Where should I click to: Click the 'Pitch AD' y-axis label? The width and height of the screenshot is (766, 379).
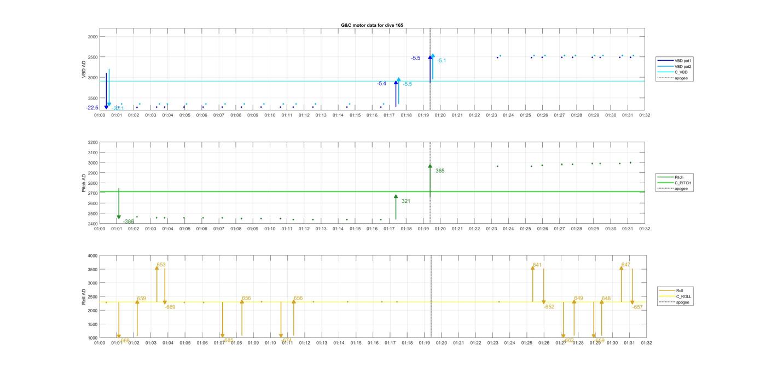click(84, 183)
